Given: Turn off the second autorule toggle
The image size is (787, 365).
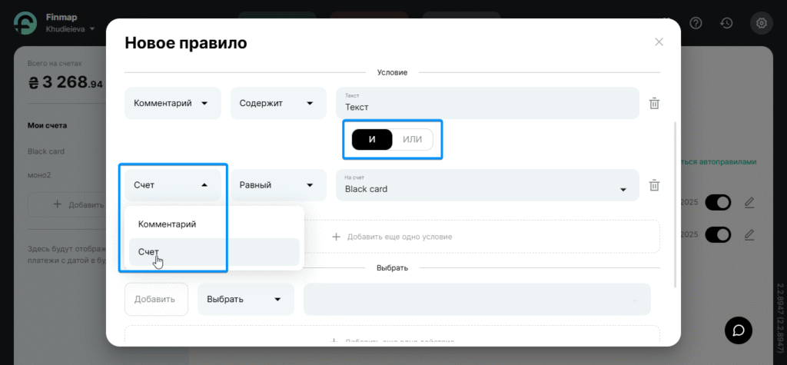Looking at the screenshot, I should pos(717,234).
